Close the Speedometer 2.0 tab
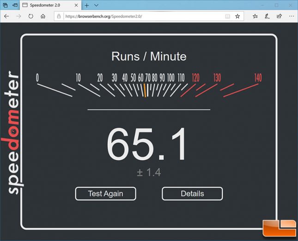The image size is (298, 241). point(76,6)
